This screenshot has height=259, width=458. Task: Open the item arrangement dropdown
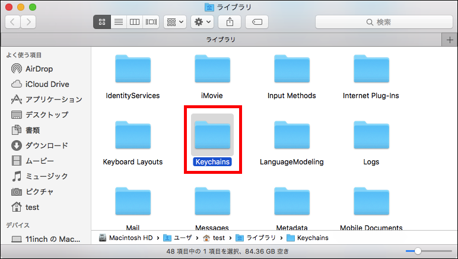[175, 22]
